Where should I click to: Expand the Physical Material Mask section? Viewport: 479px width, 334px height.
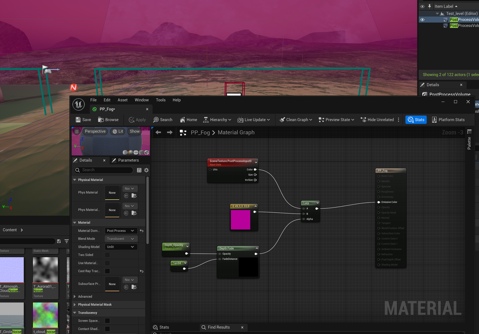[x=75, y=305]
